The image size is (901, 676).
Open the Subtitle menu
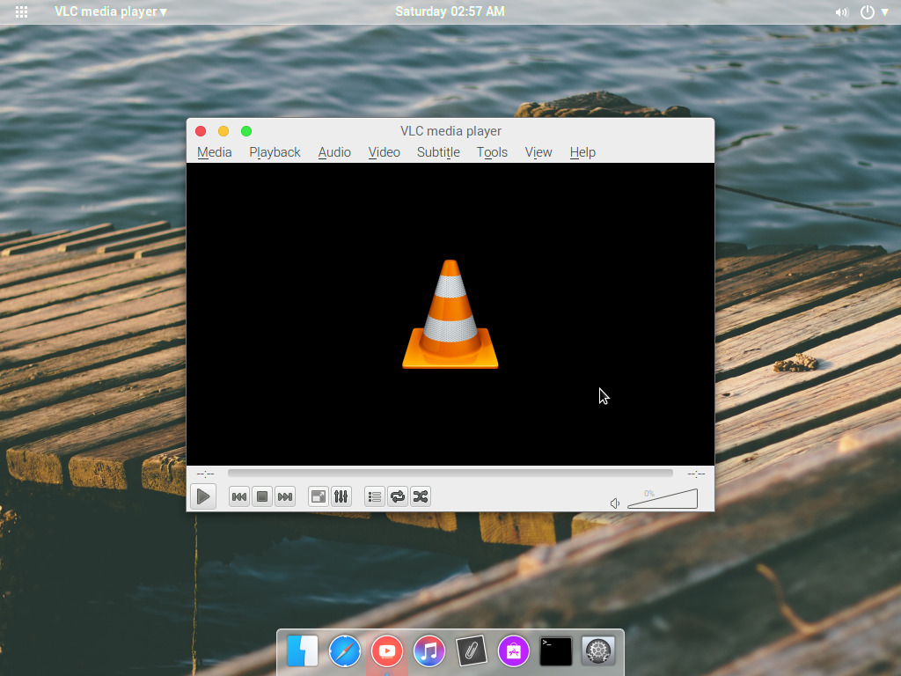click(437, 151)
